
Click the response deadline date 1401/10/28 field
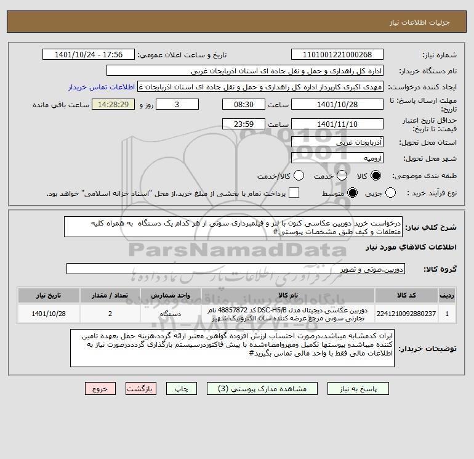(337, 104)
